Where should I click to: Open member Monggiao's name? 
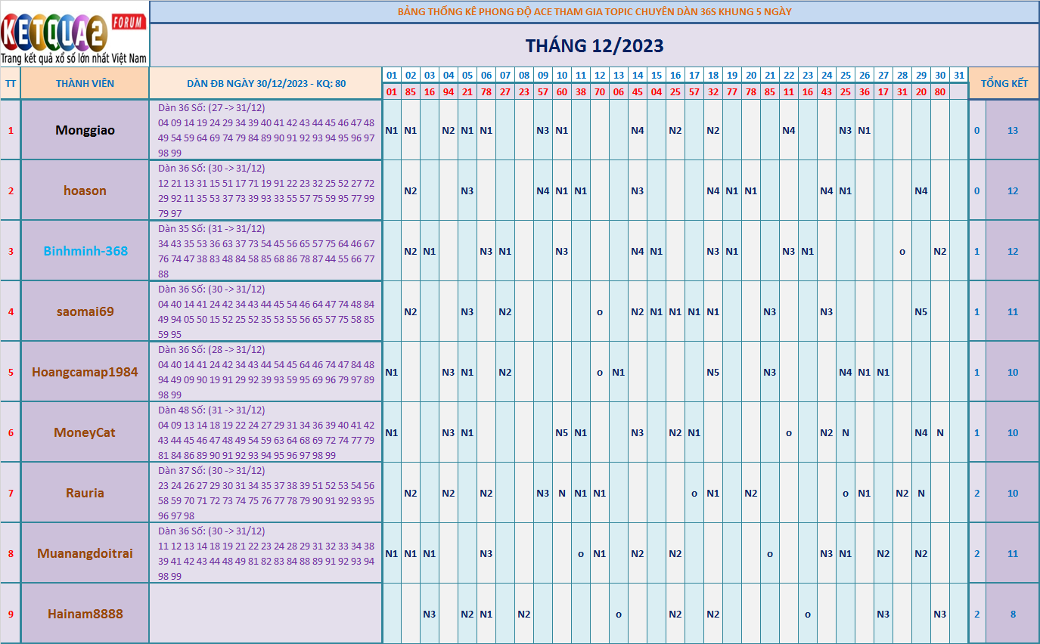coord(85,130)
